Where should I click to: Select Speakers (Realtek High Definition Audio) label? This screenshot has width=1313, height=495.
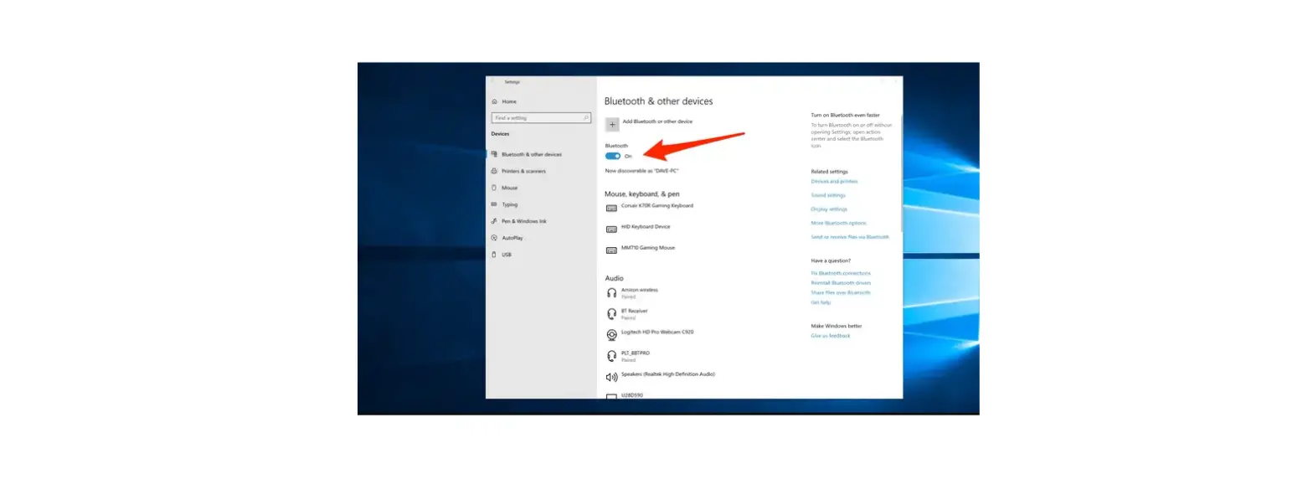[668, 374]
